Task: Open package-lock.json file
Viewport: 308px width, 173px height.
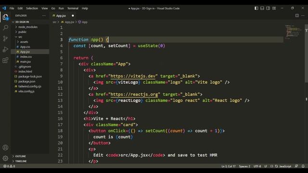Action: [x=30, y=76]
